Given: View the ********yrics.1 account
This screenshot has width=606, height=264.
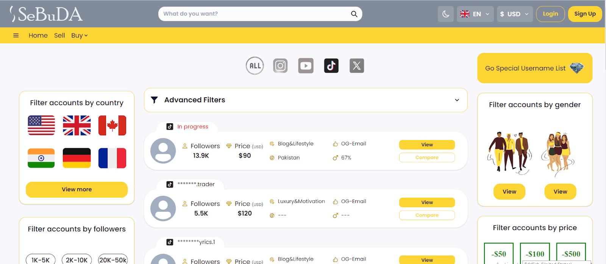Looking at the screenshot, I should click(x=427, y=260).
